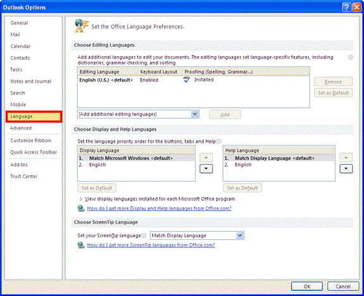The width and height of the screenshot is (364, 296).
Task: Open the Add-Ins category
Action: point(19,165)
